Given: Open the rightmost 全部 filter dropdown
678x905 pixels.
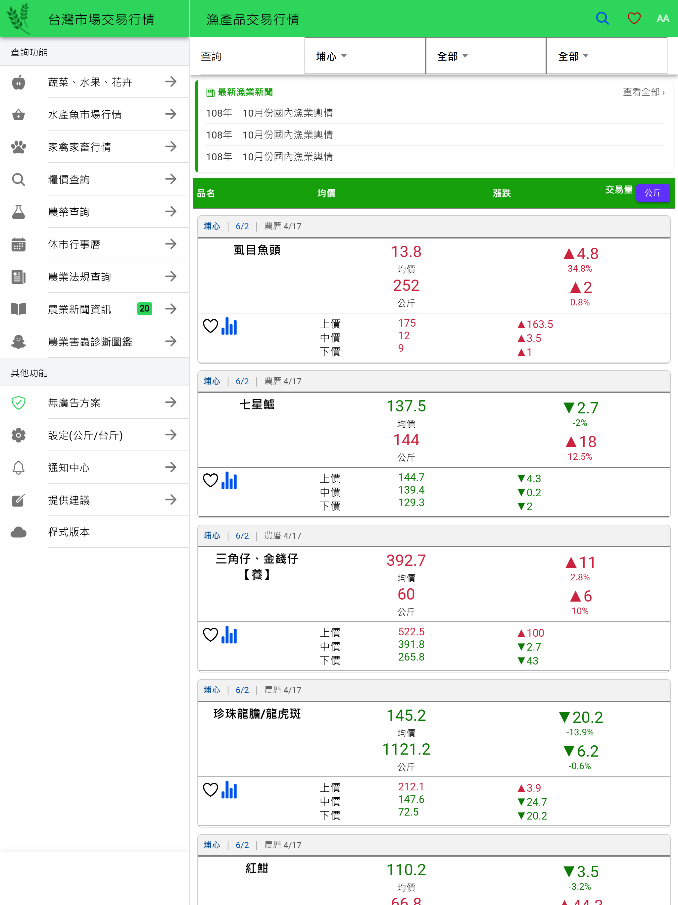Looking at the screenshot, I should [x=607, y=56].
